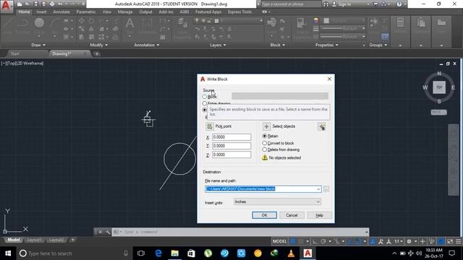Select the Retain radio button
Viewport: 463px width, 260px height.
[x=265, y=136]
